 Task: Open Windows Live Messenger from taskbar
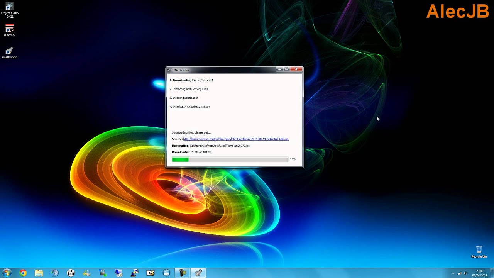86,273
